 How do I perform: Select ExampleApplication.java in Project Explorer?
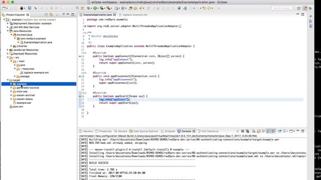tap(38, 42)
